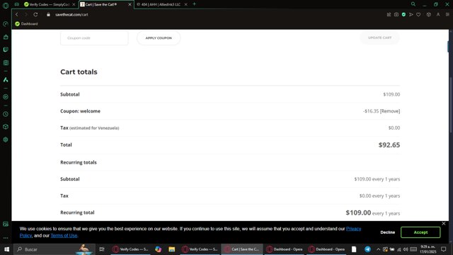Open Task View on the taskbar
The width and height of the screenshot is (453, 255).
(102, 249)
